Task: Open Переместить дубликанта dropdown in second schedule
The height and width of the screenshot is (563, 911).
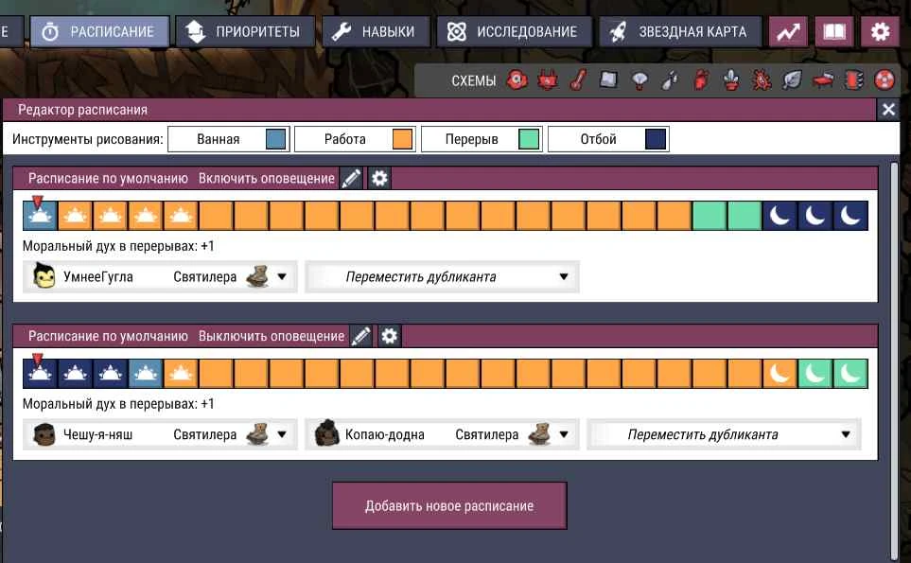Action: pyautogui.click(x=724, y=434)
